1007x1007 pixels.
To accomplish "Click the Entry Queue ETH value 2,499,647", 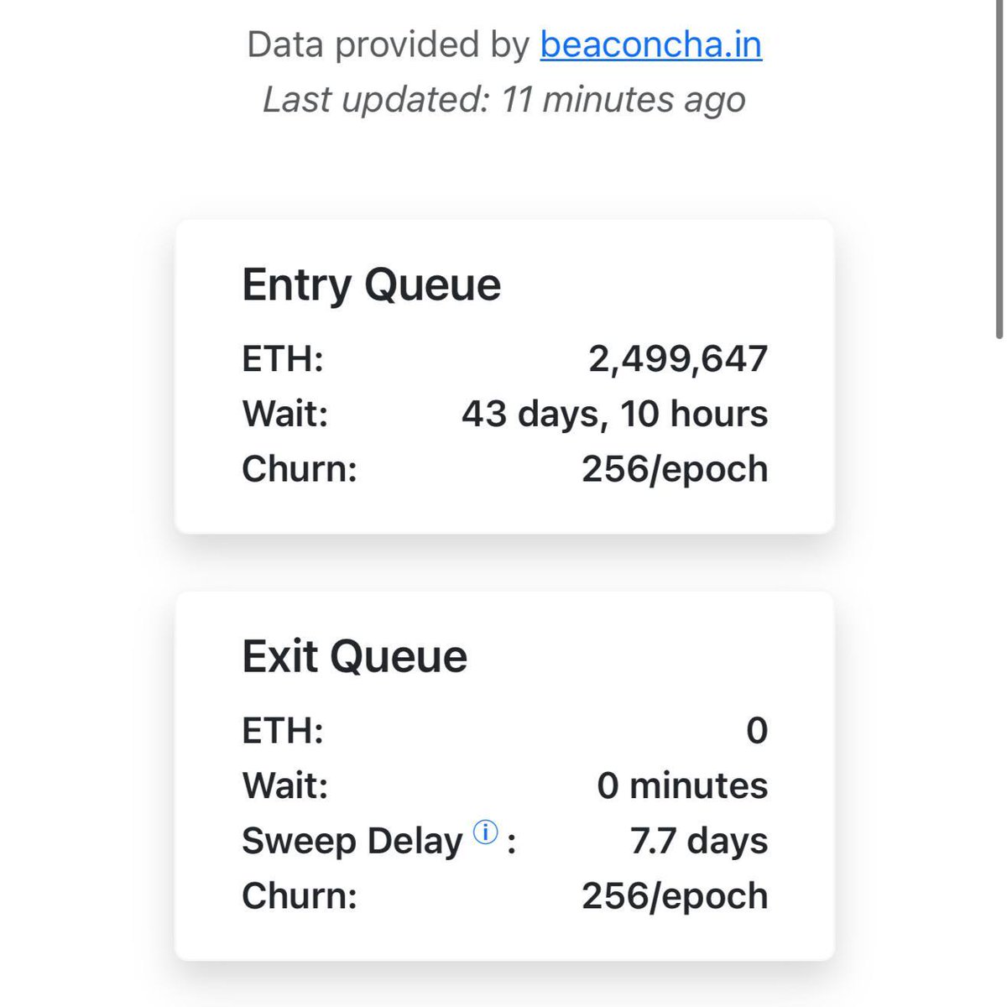I will [678, 359].
